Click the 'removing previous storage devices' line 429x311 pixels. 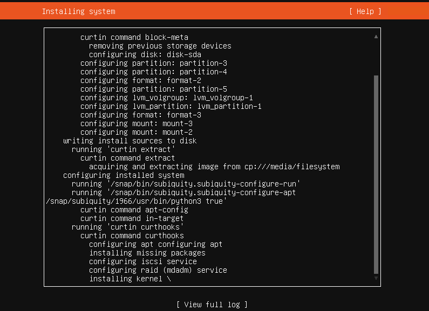pyautogui.click(x=160, y=46)
